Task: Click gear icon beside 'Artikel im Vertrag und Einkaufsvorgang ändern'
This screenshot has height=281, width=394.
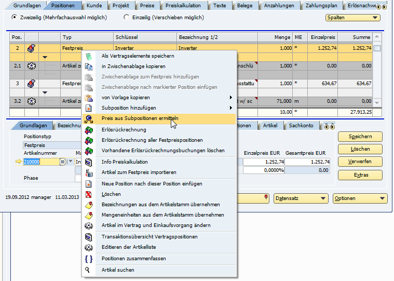Action: (89, 225)
